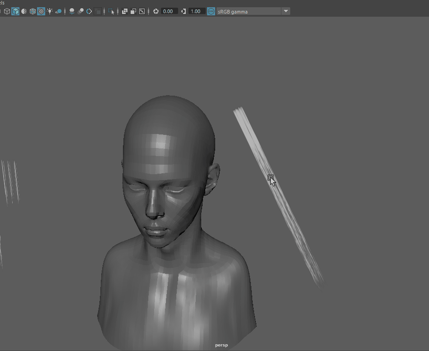Toggle Multisample Anti-aliasing icon
The image size is (429, 351).
[x=89, y=11]
